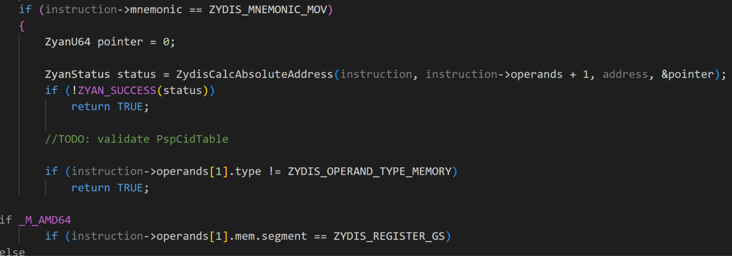
Task: Click the type member before the != operator
Action: [248, 171]
